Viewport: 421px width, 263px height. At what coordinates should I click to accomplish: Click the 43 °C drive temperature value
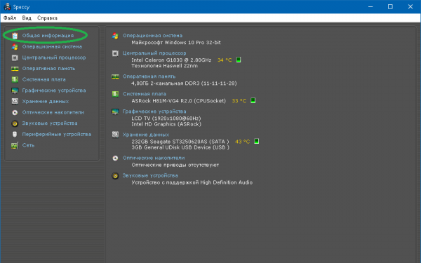coord(243,142)
